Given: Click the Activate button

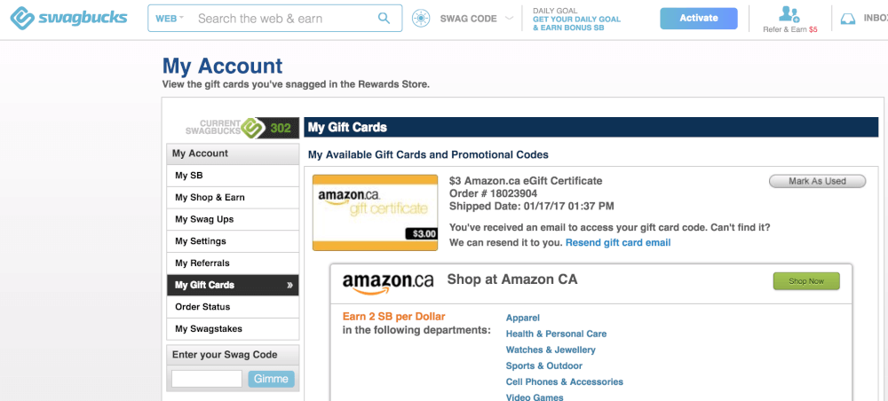Looking at the screenshot, I should tap(698, 18).
